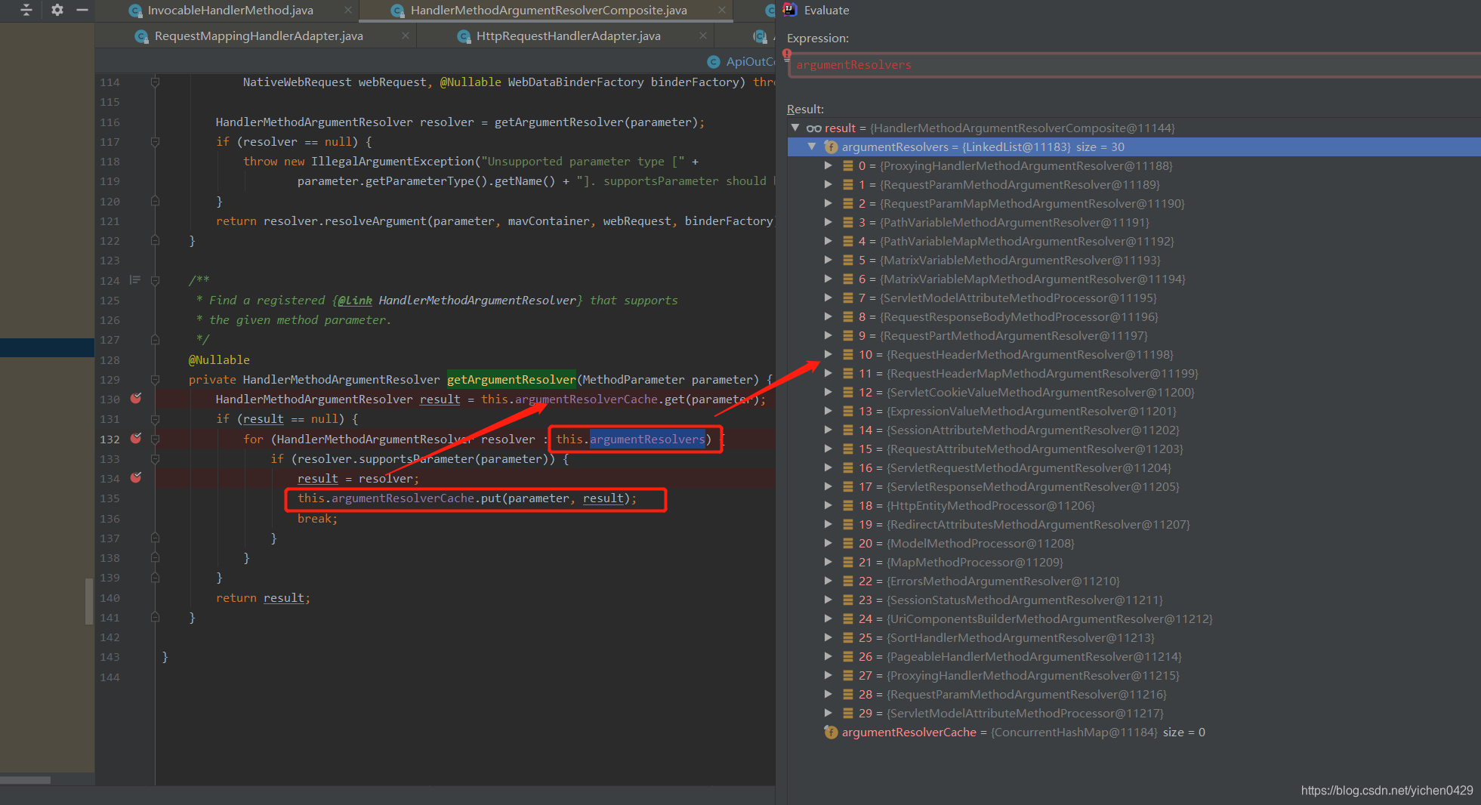Select the argumentResolvers field icon row
The height and width of the screenshot is (805, 1481).
pyautogui.click(x=831, y=147)
